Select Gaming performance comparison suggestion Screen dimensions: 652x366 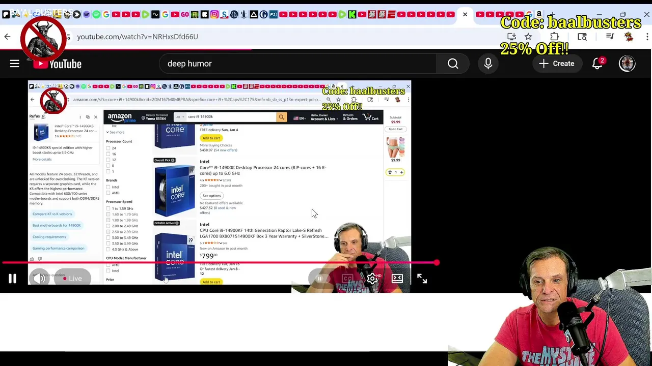pyautogui.click(x=58, y=249)
